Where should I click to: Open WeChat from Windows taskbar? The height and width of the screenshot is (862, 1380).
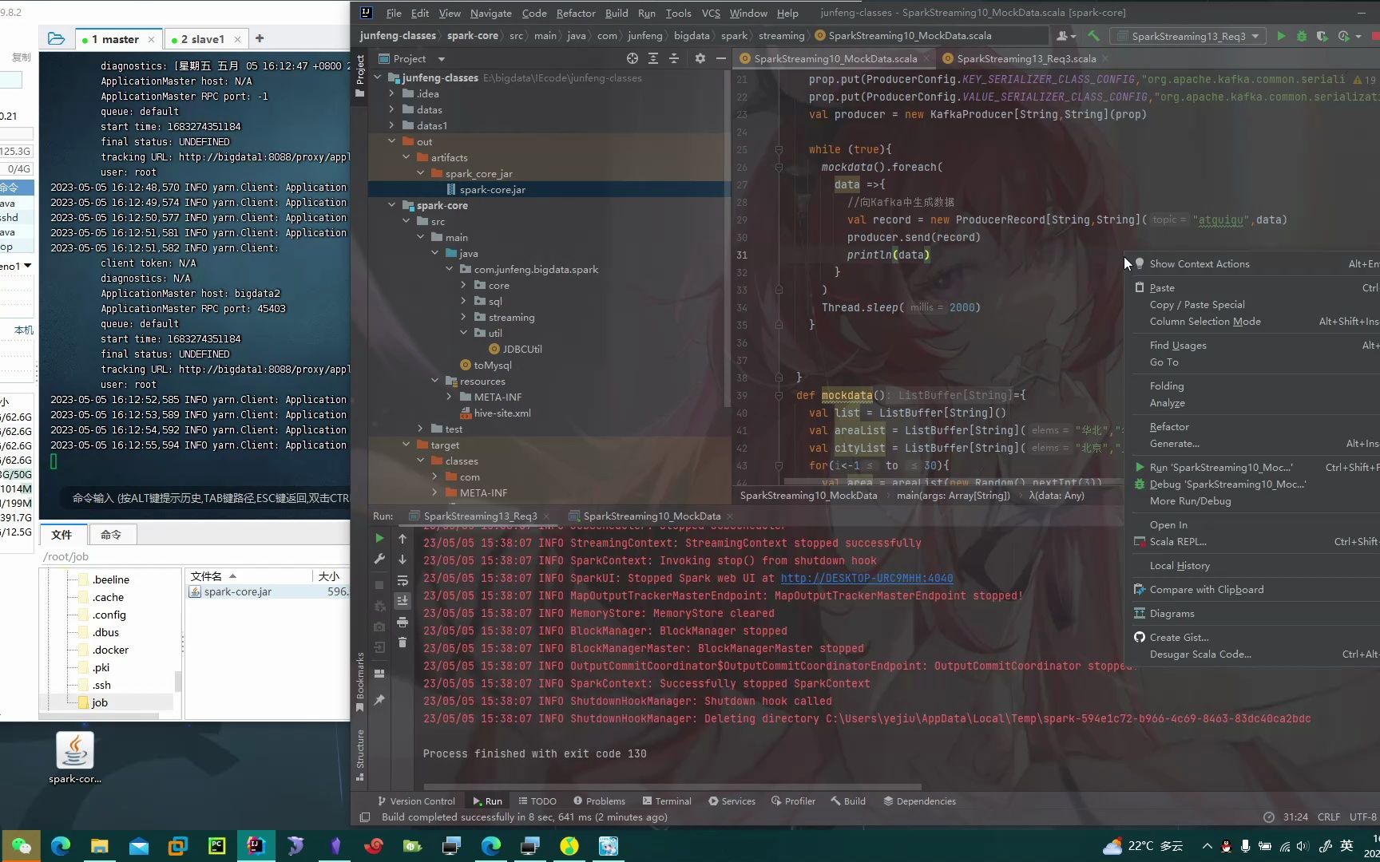(22, 845)
